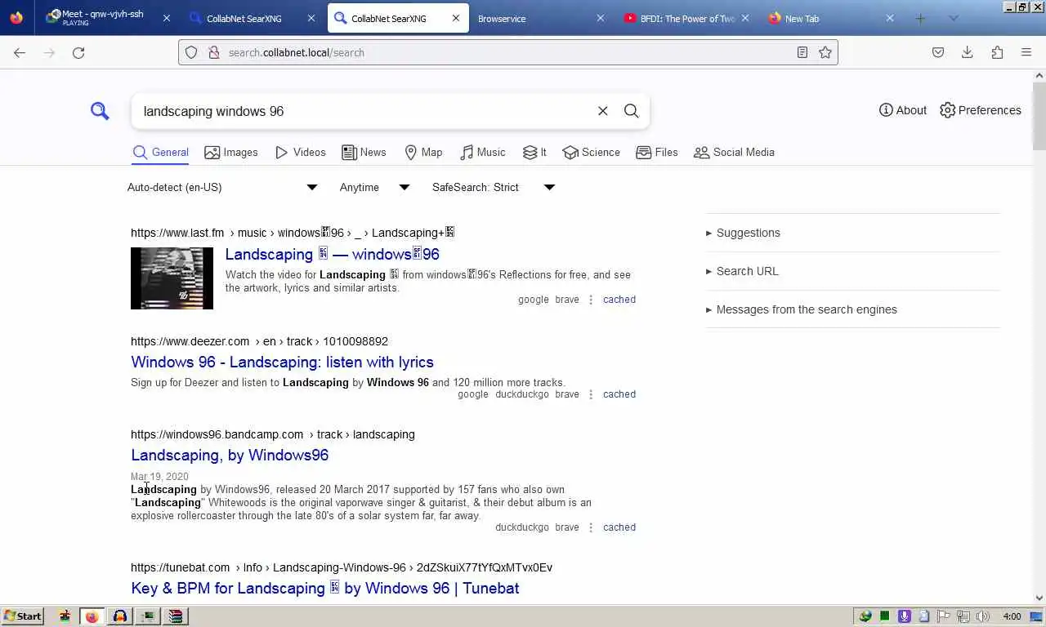
Task: Open the browser downloads panel
Action: [x=968, y=52]
